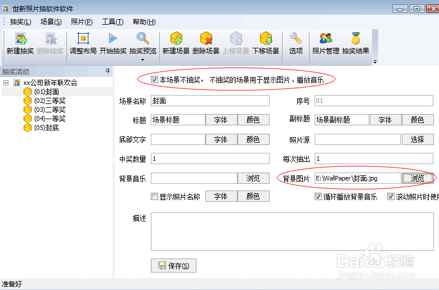Viewport: 439px width, 290px height.
Task: Open the 抽奖(L) menu
Action: 20,22
